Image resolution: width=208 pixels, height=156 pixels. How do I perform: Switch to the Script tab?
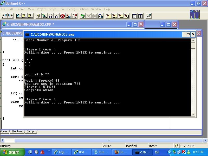31,131
